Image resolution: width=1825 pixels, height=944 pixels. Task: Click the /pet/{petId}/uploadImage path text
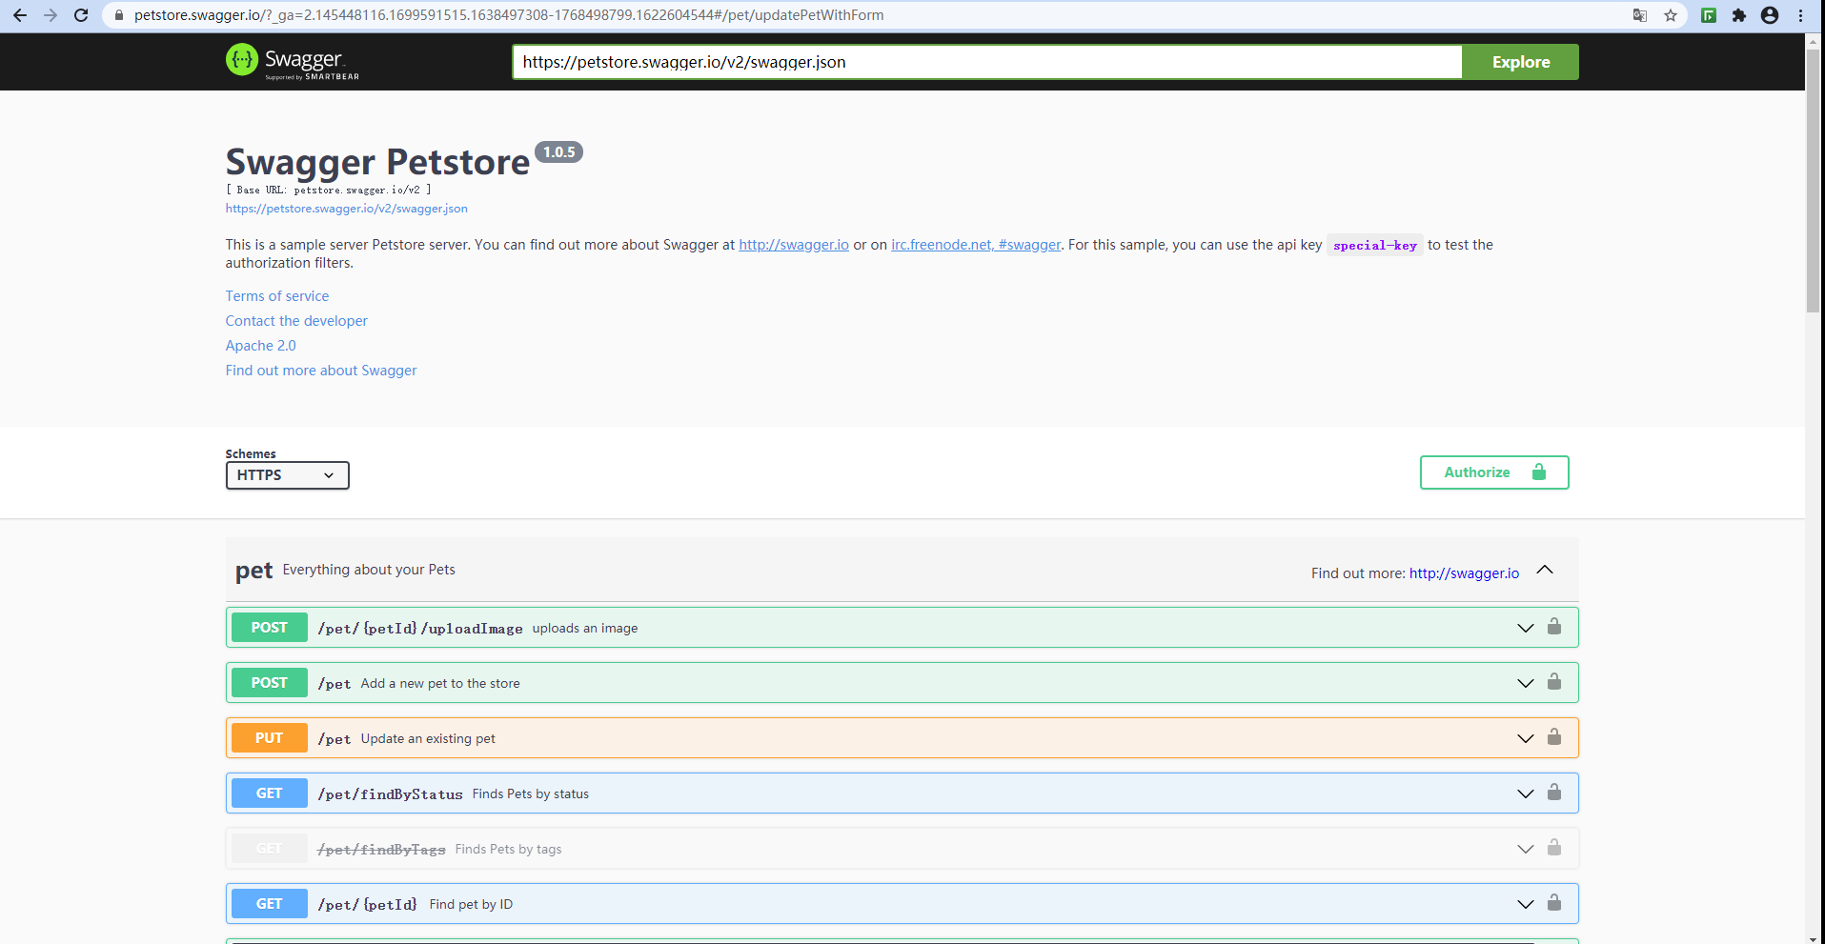[420, 629]
